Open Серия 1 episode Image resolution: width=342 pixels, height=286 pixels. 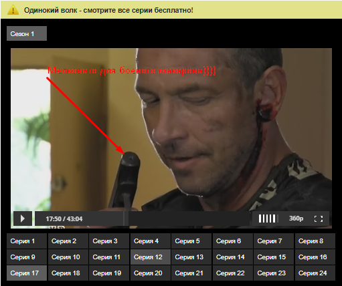click(x=27, y=241)
